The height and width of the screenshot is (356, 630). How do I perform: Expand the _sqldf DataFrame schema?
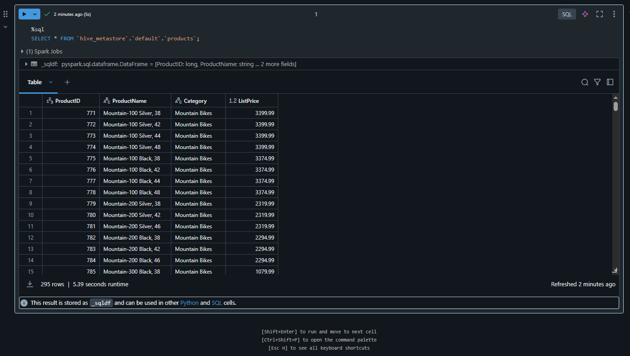pyautogui.click(x=26, y=64)
